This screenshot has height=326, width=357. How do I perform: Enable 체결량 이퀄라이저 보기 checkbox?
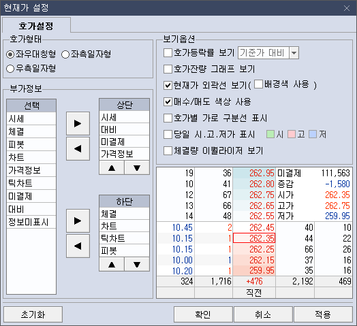pos(168,150)
